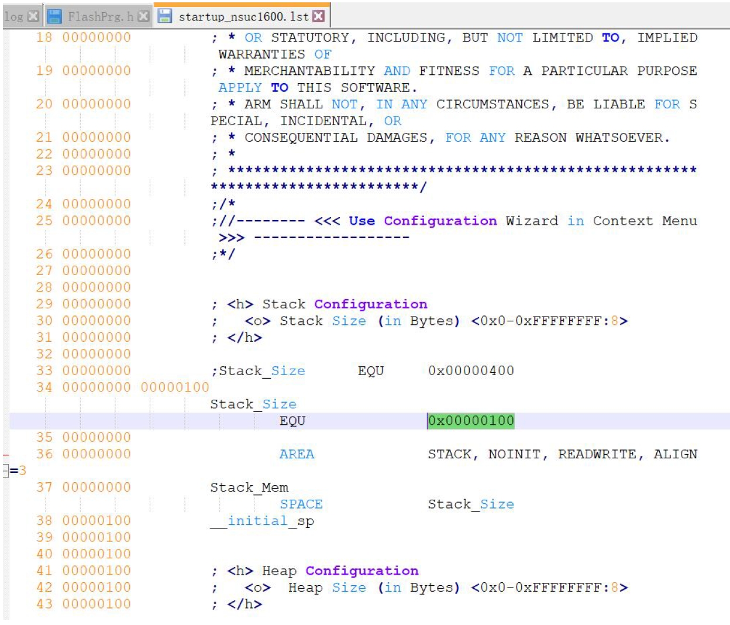
Task: Close the log tab
Action: (33, 16)
